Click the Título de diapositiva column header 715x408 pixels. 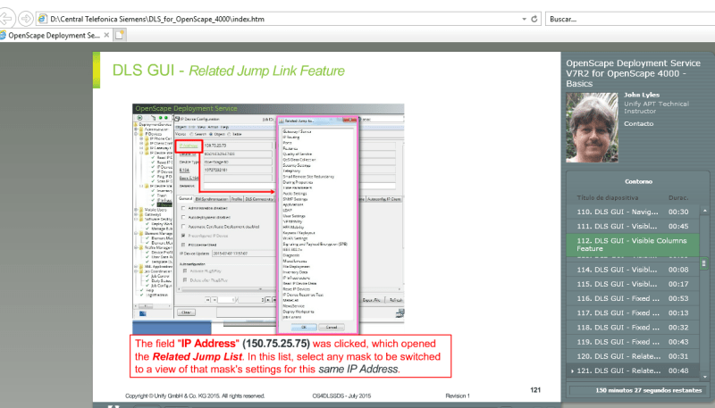(x=608, y=197)
